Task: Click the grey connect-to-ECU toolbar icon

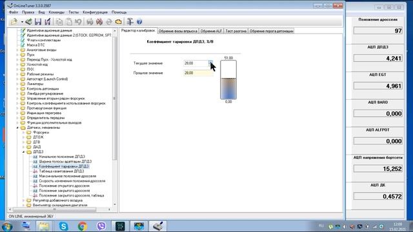Action: 90,22
